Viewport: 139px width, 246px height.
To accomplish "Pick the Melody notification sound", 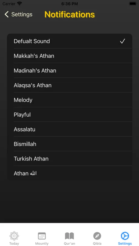I will [69, 100].
